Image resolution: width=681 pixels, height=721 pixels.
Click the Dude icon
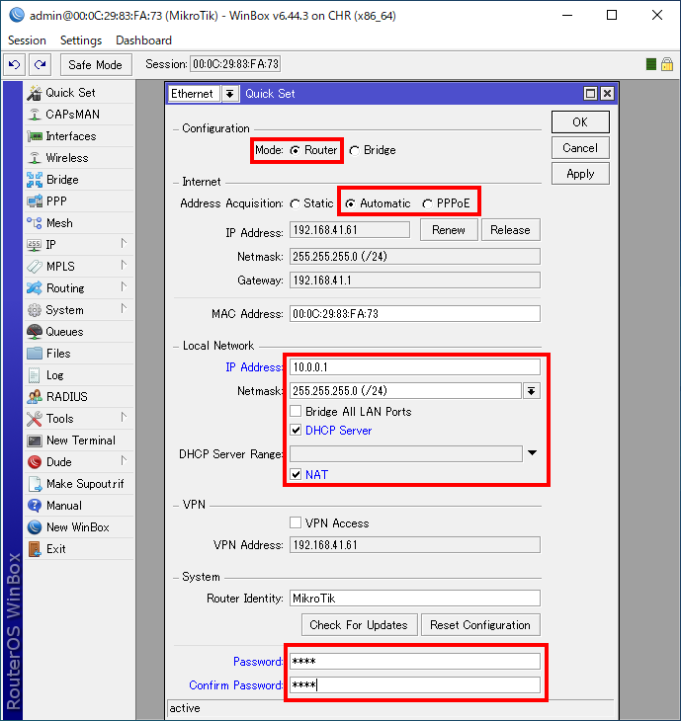point(35,462)
